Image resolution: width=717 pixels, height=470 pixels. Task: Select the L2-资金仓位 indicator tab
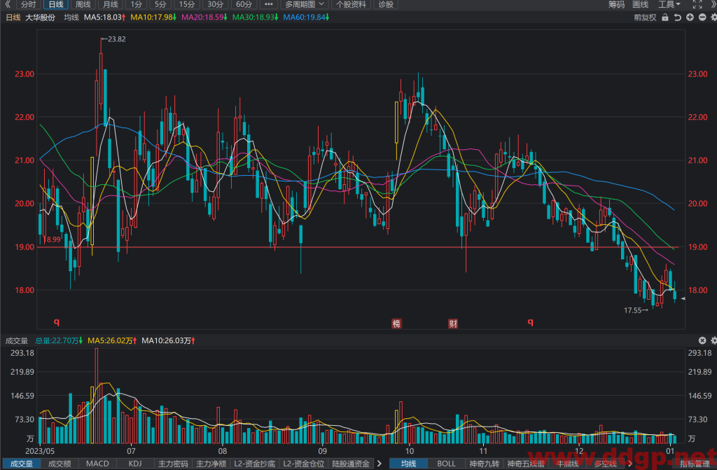(304, 464)
